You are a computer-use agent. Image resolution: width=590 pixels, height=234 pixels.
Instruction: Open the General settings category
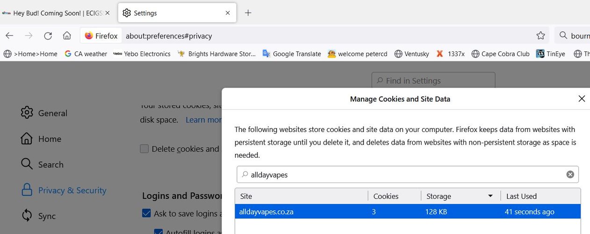(44, 113)
